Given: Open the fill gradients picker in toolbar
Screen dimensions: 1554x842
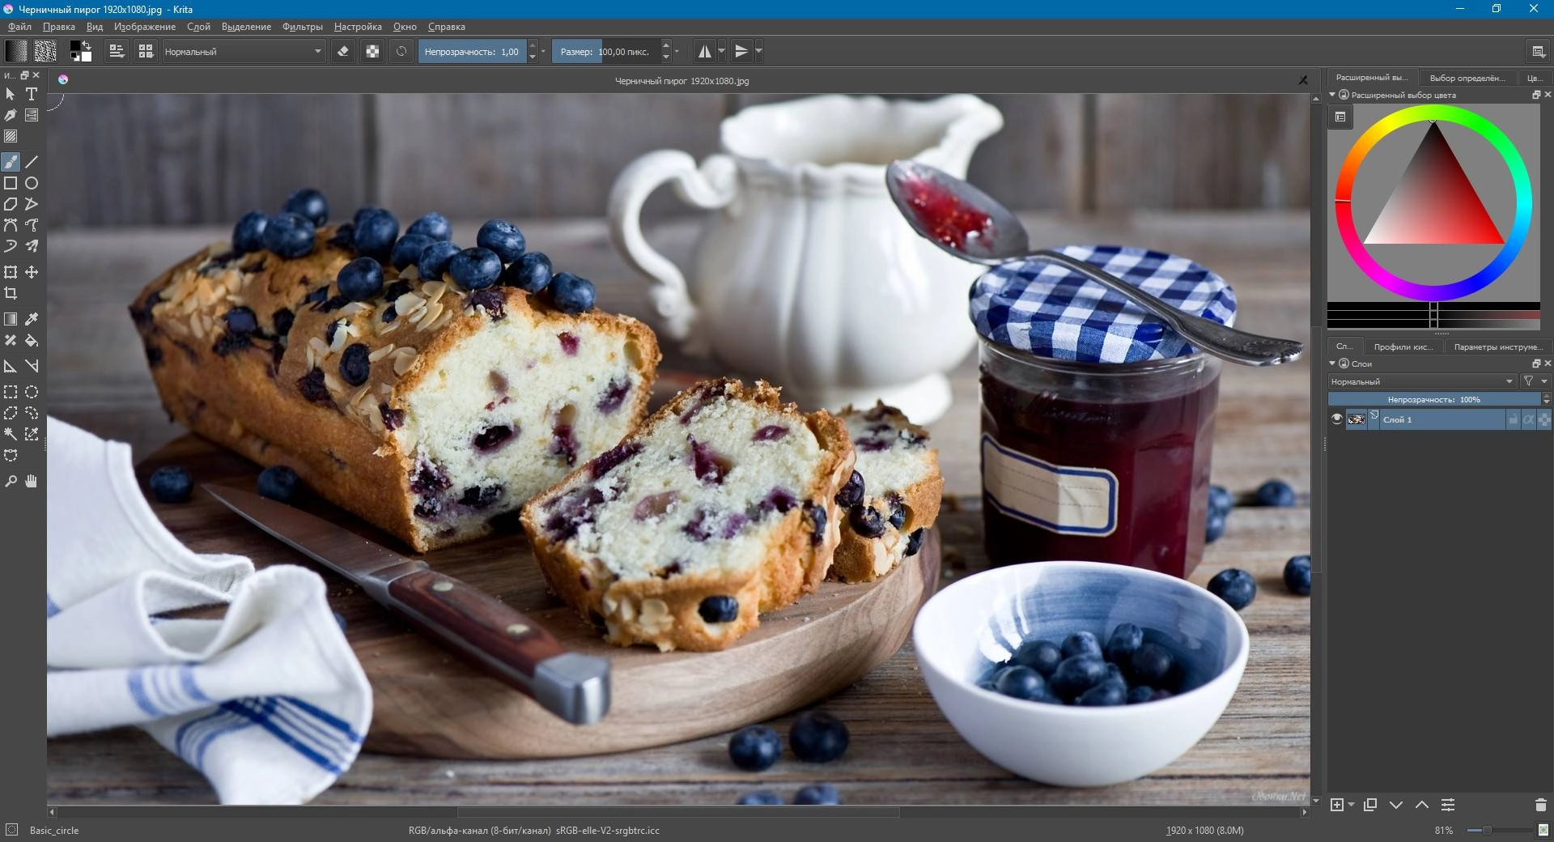Looking at the screenshot, I should tap(16, 51).
